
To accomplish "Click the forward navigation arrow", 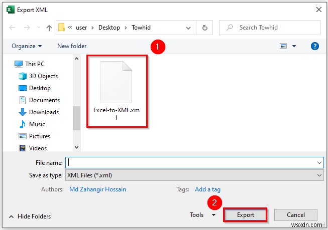I will (x=27, y=28).
